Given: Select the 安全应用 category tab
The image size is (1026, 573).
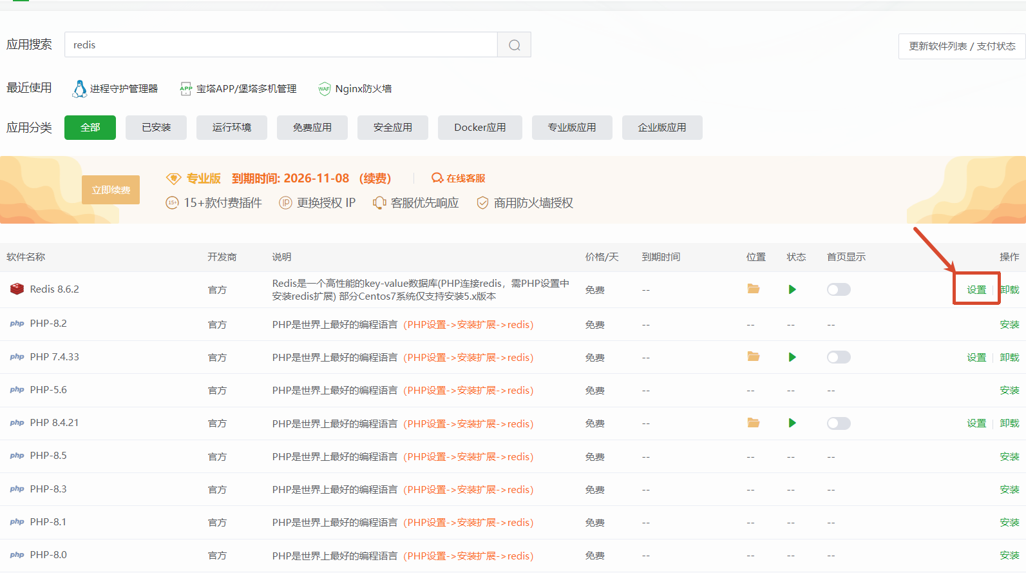Looking at the screenshot, I should (393, 128).
